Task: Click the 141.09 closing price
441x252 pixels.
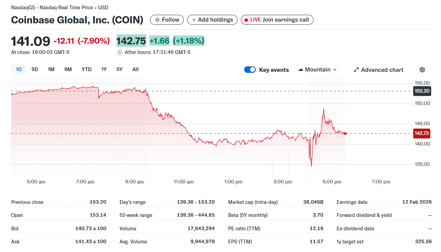Action: click(x=31, y=41)
